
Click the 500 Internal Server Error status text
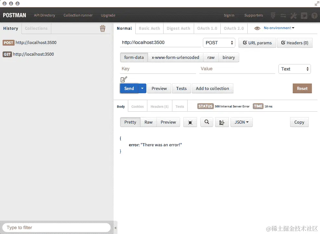click(x=232, y=106)
